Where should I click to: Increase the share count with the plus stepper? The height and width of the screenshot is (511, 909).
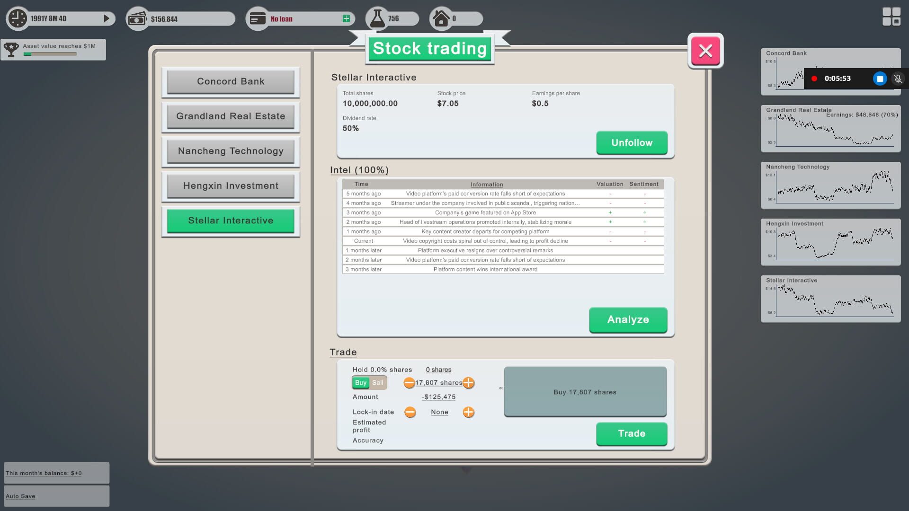tap(469, 383)
